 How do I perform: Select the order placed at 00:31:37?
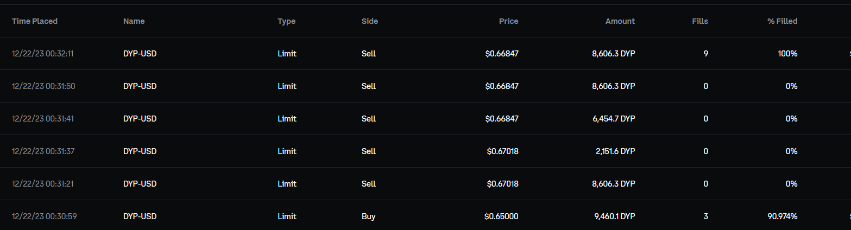point(42,151)
